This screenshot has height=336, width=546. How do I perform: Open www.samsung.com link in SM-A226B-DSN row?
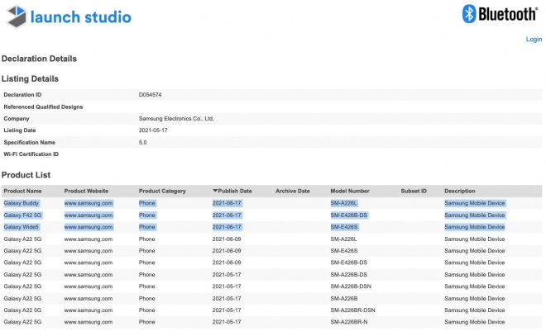point(88,286)
